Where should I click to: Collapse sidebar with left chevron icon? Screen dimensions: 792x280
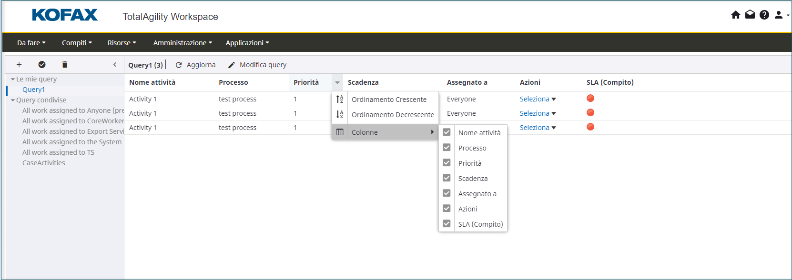pos(115,65)
